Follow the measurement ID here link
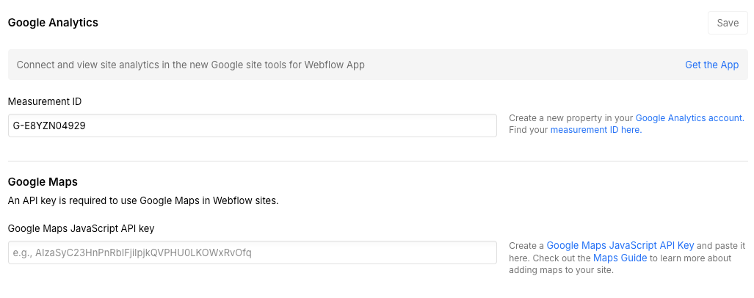Image resolution: width=754 pixels, height=298 pixels. 596,130
